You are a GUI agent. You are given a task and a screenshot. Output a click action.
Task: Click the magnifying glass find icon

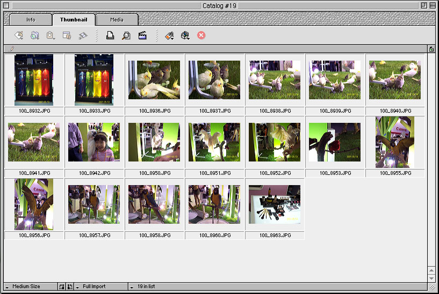pos(126,35)
